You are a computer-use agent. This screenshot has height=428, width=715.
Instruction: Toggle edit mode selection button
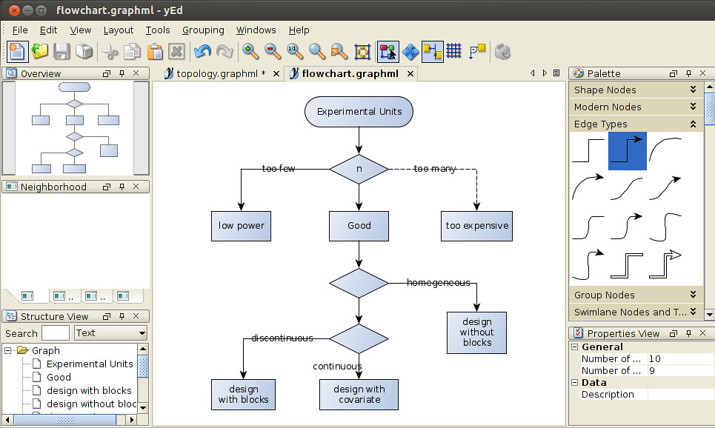pos(388,52)
